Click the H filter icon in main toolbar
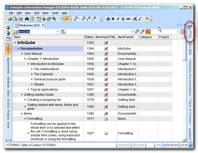 76,19
